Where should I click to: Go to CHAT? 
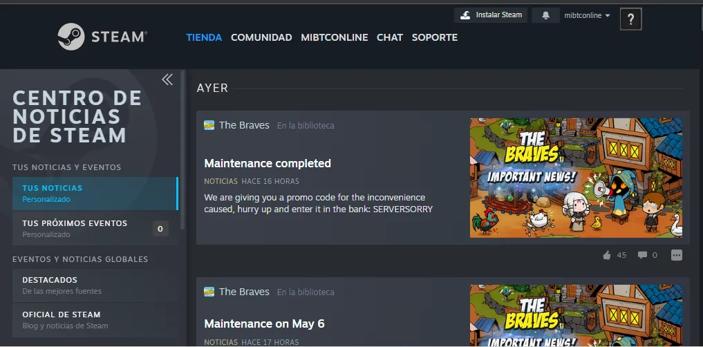(390, 37)
